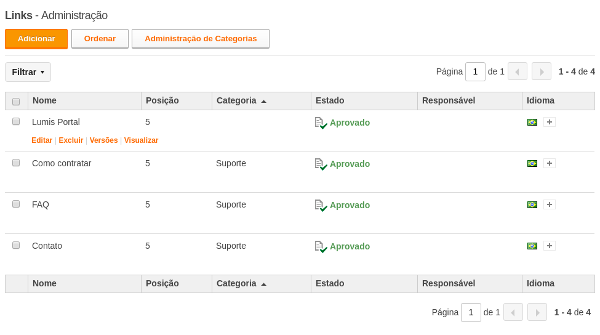
Task: Click the orange Adicionar button
Action: pyautogui.click(x=36, y=39)
